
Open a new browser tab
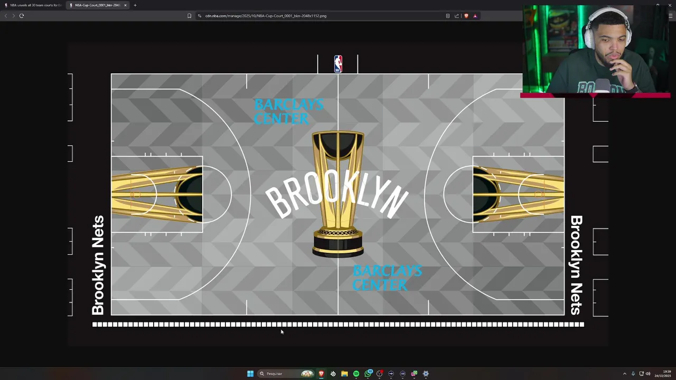tap(135, 5)
